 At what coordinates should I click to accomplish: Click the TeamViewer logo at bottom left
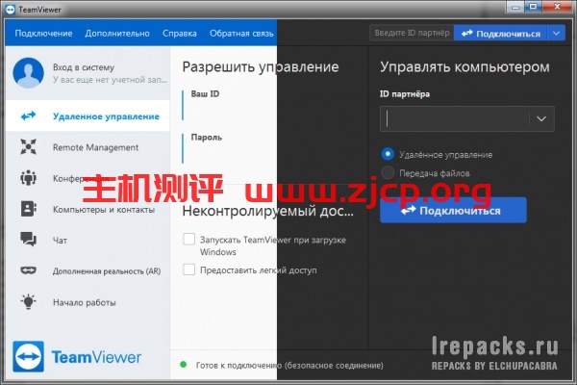77,357
